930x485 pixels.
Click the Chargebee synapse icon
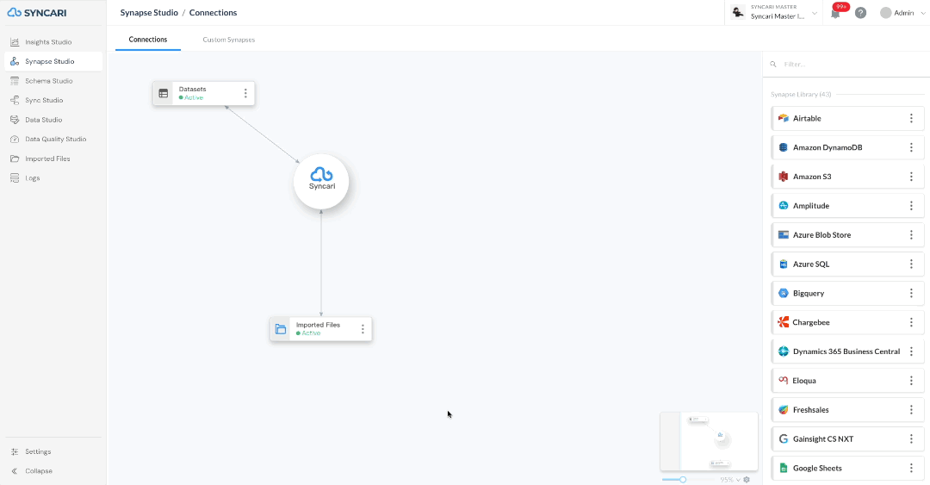click(x=784, y=322)
